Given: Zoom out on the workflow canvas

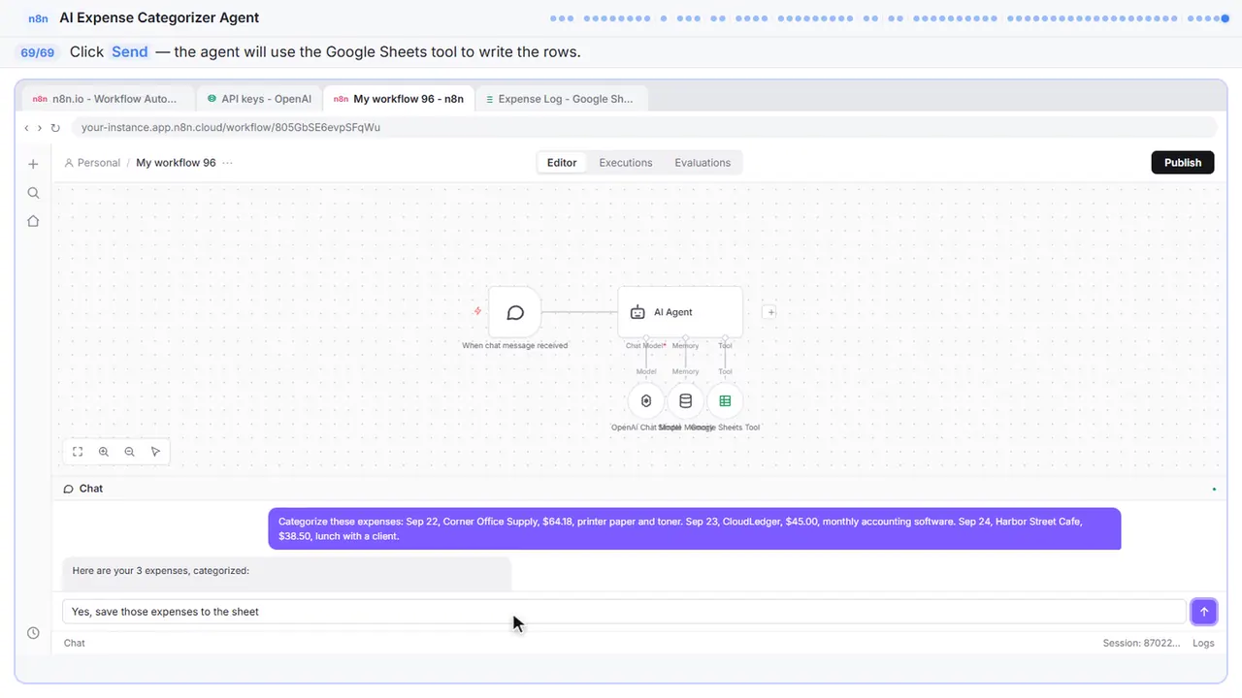Looking at the screenshot, I should click(x=129, y=452).
